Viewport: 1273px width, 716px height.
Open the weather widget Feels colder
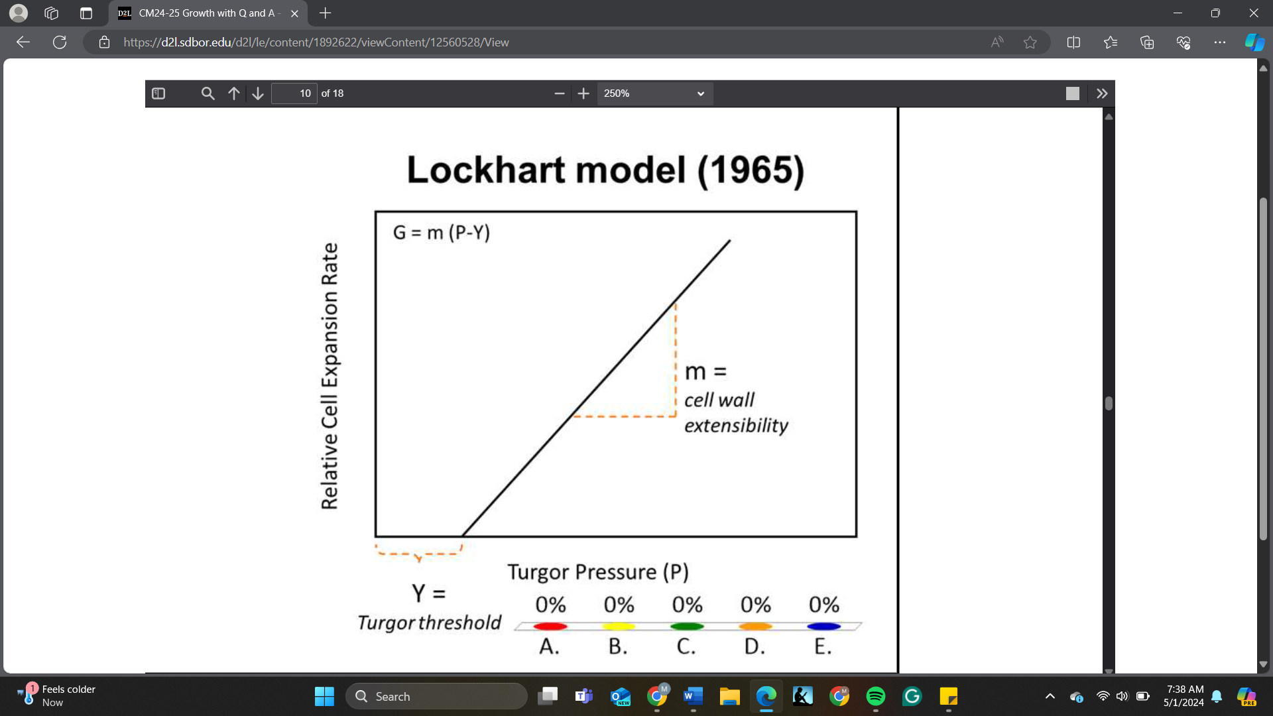click(x=56, y=696)
